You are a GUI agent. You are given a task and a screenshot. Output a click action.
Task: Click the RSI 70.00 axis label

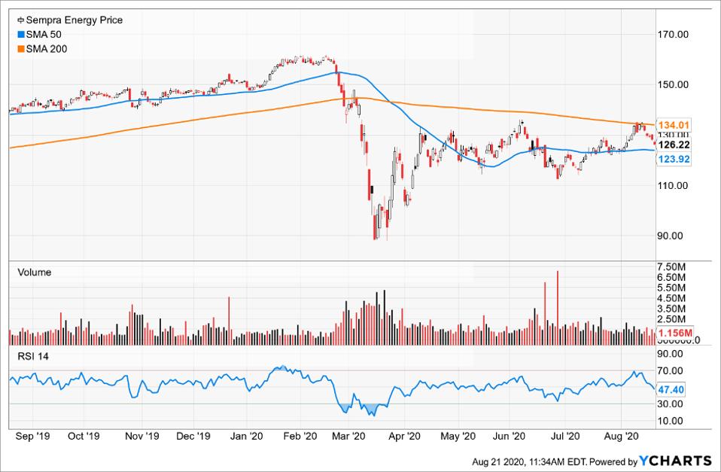(x=671, y=371)
